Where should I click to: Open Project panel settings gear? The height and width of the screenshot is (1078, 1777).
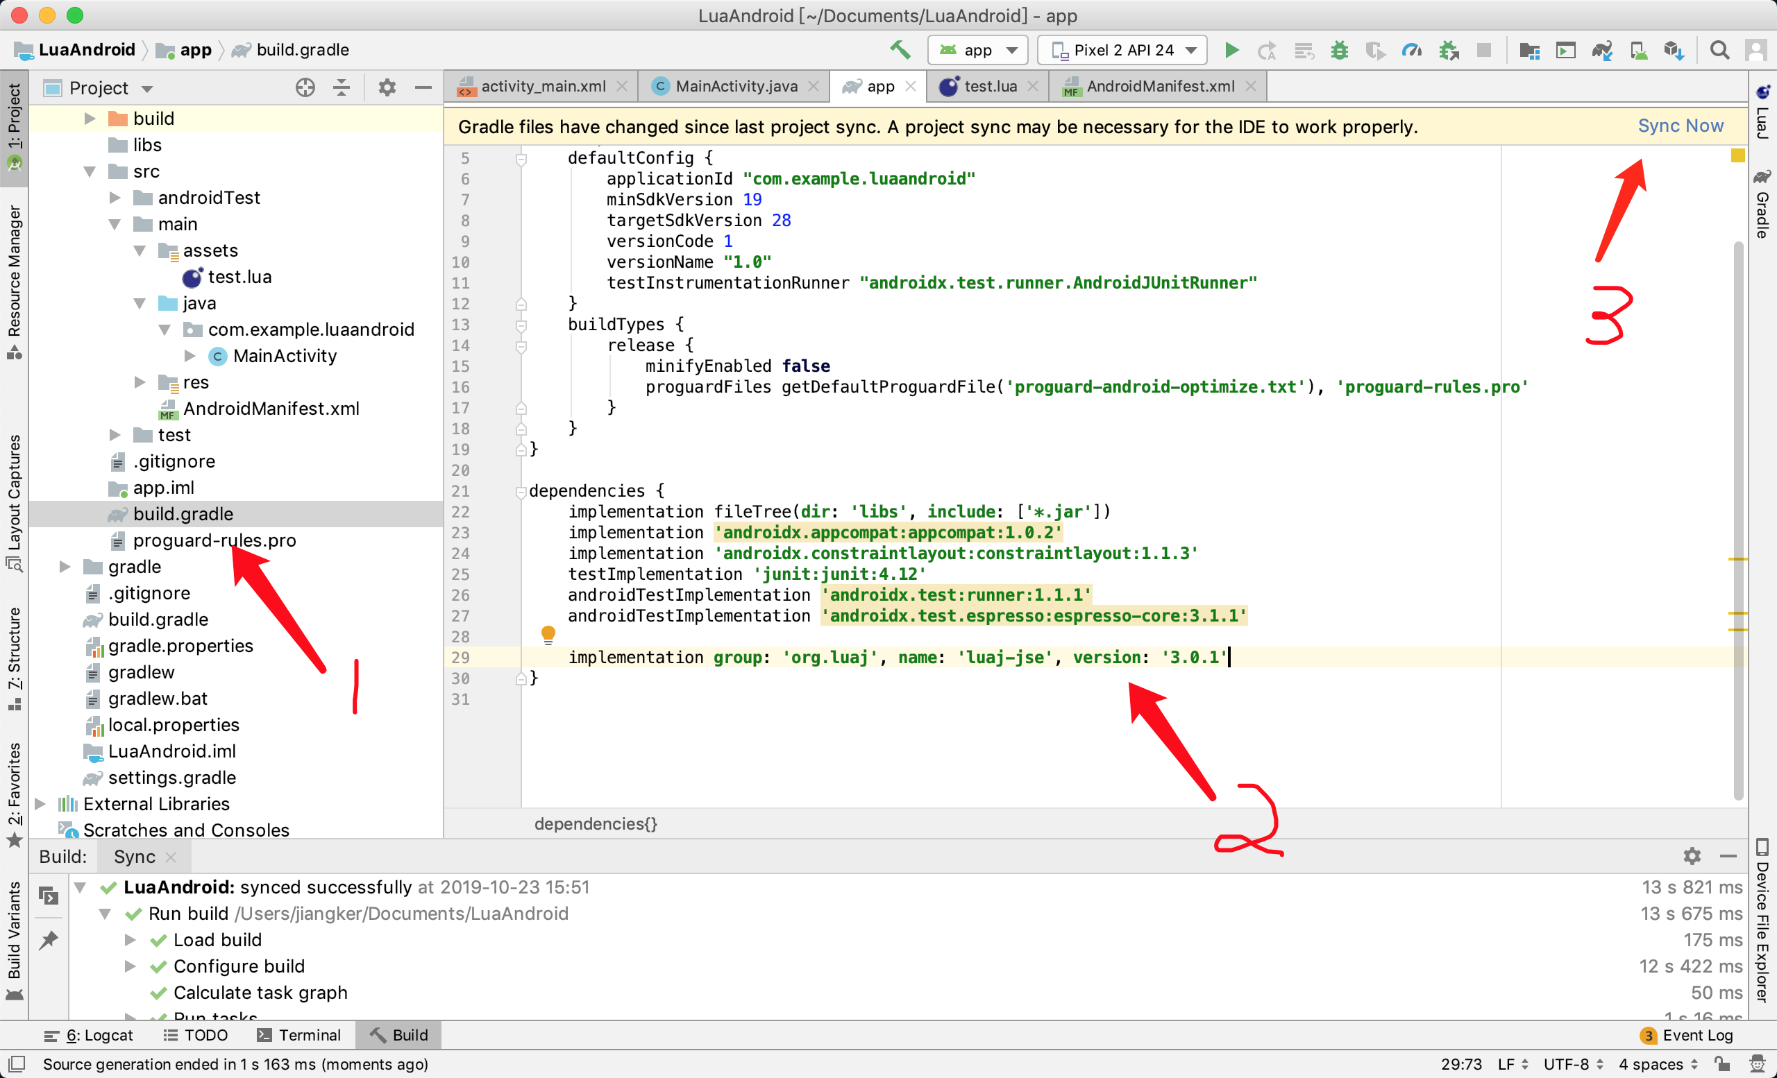click(x=387, y=88)
